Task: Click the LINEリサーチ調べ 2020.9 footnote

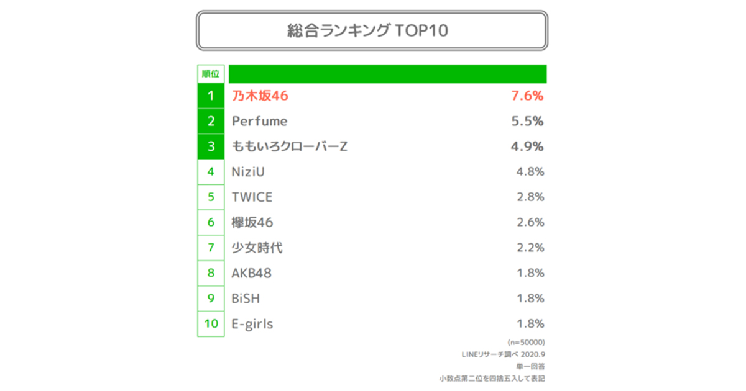Action: click(x=502, y=354)
